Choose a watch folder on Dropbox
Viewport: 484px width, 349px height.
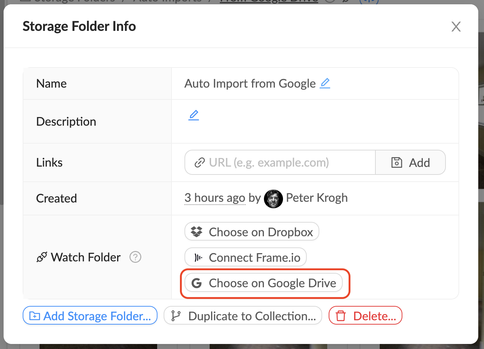pyautogui.click(x=252, y=232)
